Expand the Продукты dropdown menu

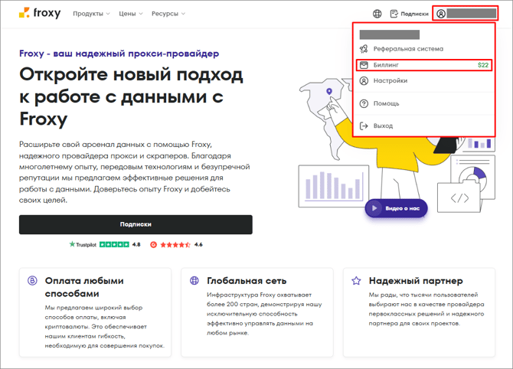(91, 14)
